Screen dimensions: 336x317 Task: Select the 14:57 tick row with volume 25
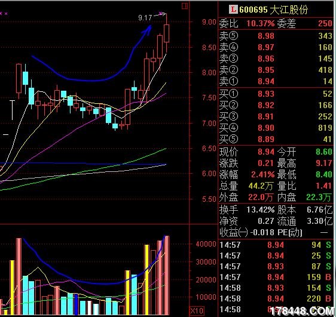pos(276,256)
